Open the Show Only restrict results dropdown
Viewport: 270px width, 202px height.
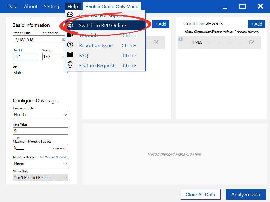point(40,178)
